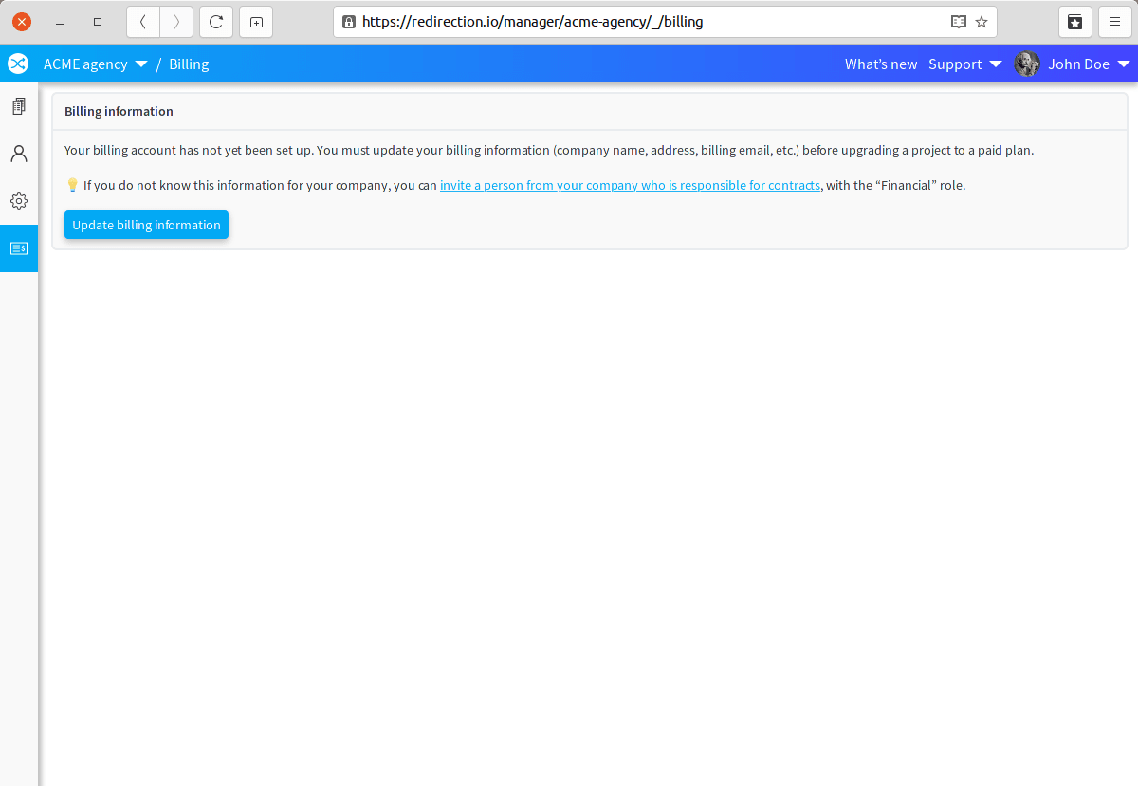Reload the page with the refresh icon
This screenshot has height=786, width=1138.
pyautogui.click(x=216, y=22)
